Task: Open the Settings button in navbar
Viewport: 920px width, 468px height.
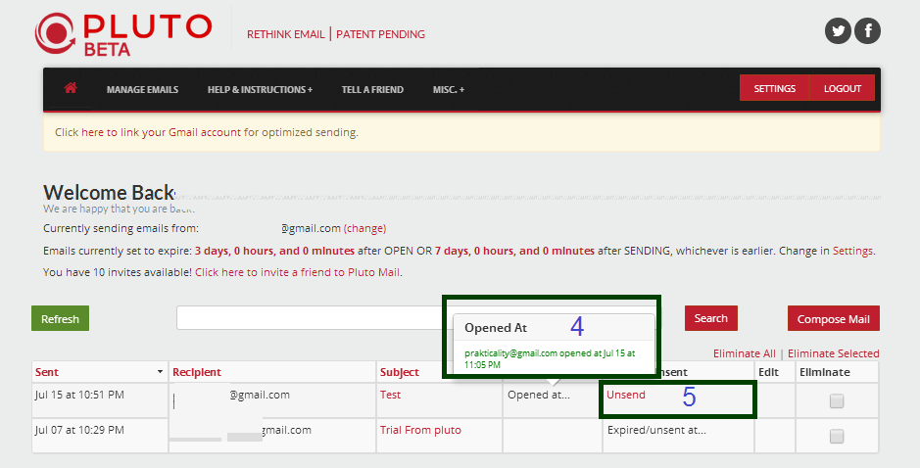Action: [x=774, y=88]
